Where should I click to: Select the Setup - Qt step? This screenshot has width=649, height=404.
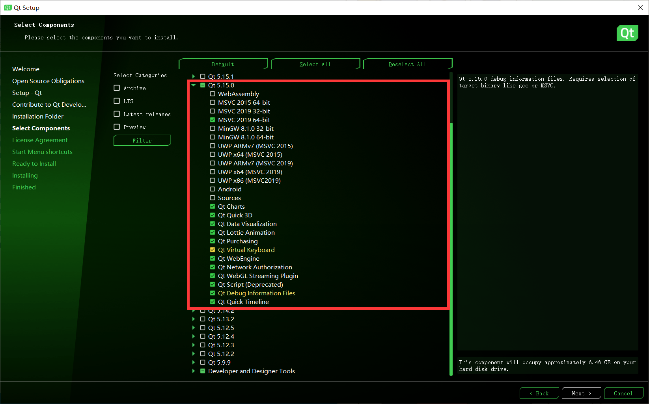coord(27,93)
